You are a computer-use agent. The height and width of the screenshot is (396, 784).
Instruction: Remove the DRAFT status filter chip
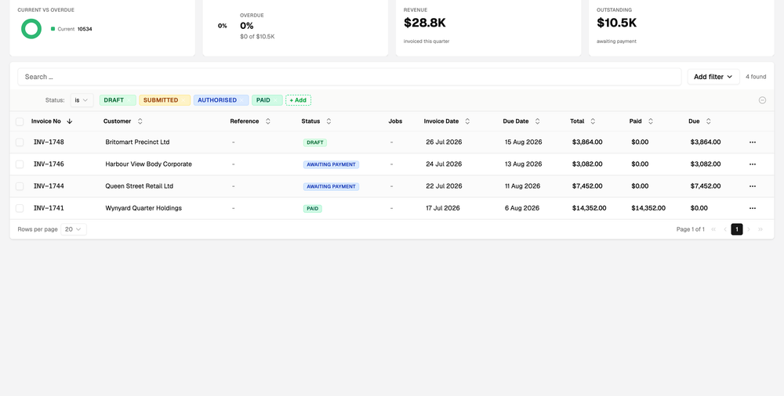tap(129, 100)
